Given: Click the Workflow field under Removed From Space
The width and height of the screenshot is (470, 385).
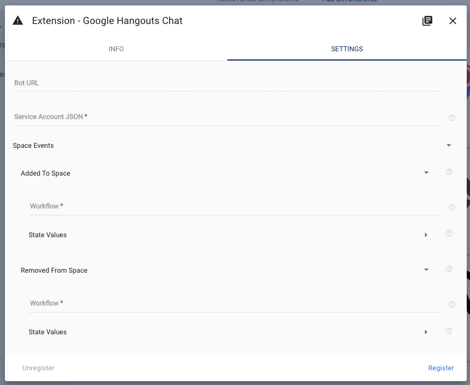Looking at the screenshot, I should (x=234, y=303).
